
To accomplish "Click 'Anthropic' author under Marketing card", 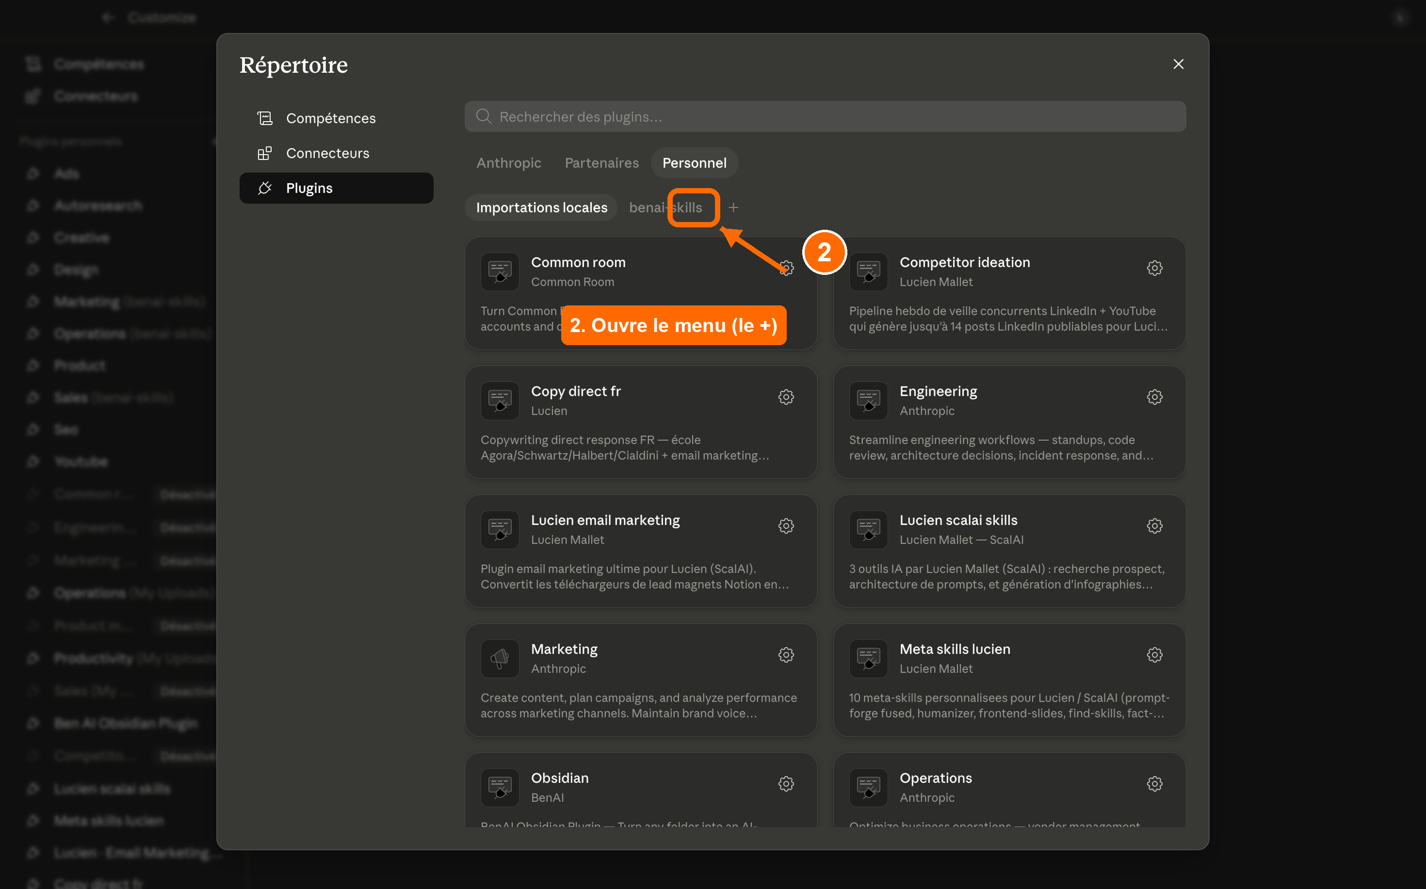I will (x=558, y=668).
